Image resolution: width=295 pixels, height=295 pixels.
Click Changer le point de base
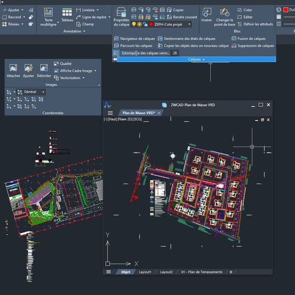224,17
